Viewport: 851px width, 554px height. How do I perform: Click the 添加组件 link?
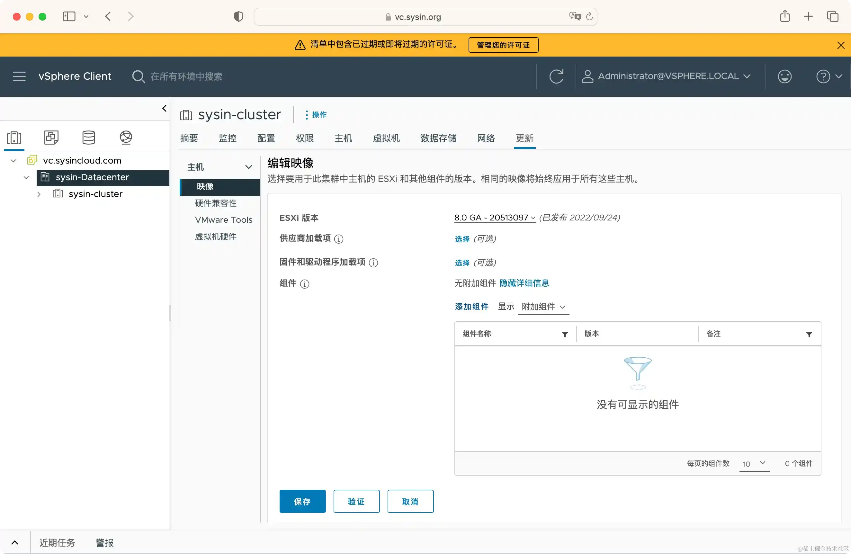[x=471, y=307]
